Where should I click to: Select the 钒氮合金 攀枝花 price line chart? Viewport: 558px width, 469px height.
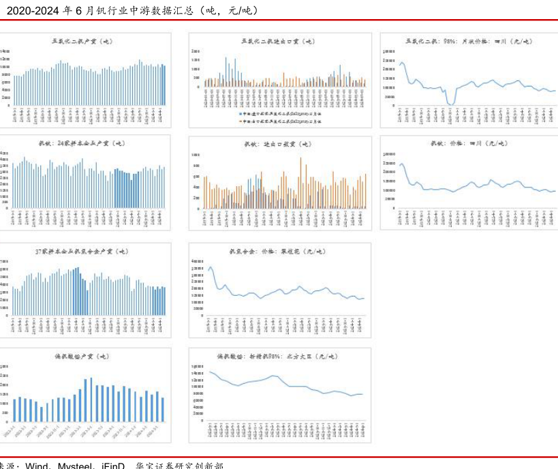click(x=280, y=290)
